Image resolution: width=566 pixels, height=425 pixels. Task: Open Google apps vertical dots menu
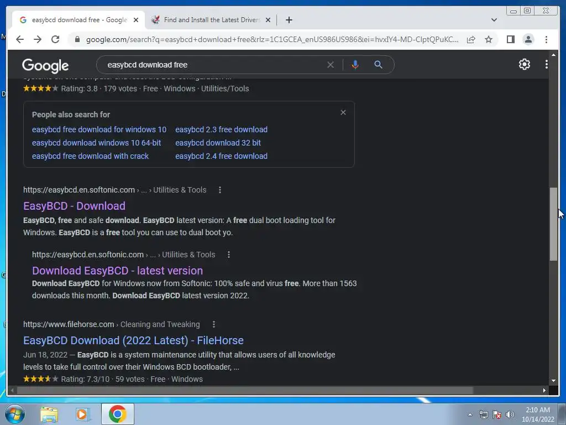coord(547,64)
